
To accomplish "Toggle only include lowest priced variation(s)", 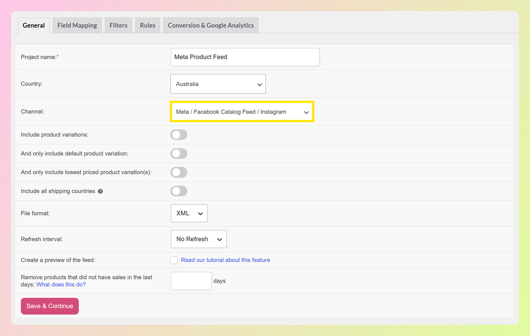I will (x=179, y=172).
